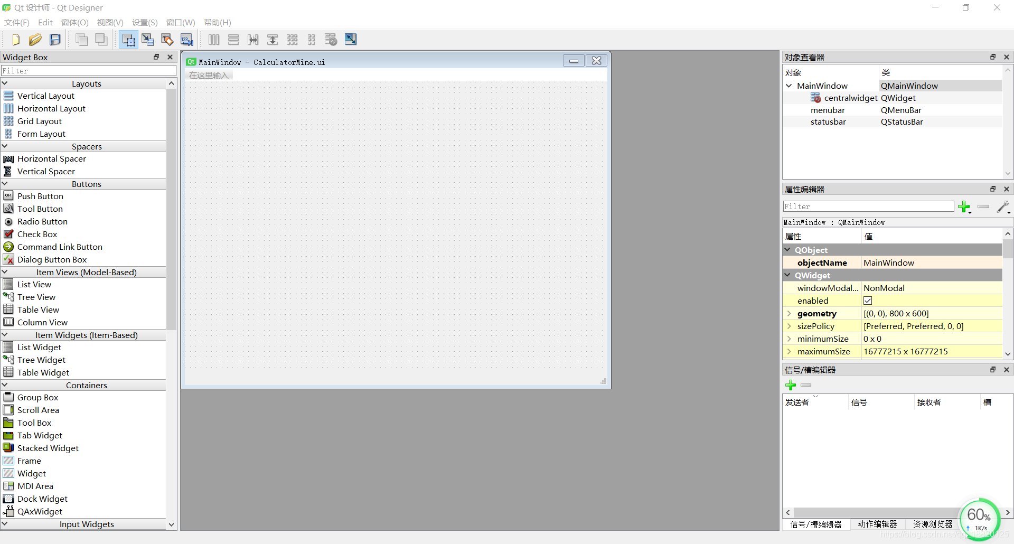The width and height of the screenshot is (1014, 544).
Task: Click the Bring to front toolbar icon
Action: (101, 40)
